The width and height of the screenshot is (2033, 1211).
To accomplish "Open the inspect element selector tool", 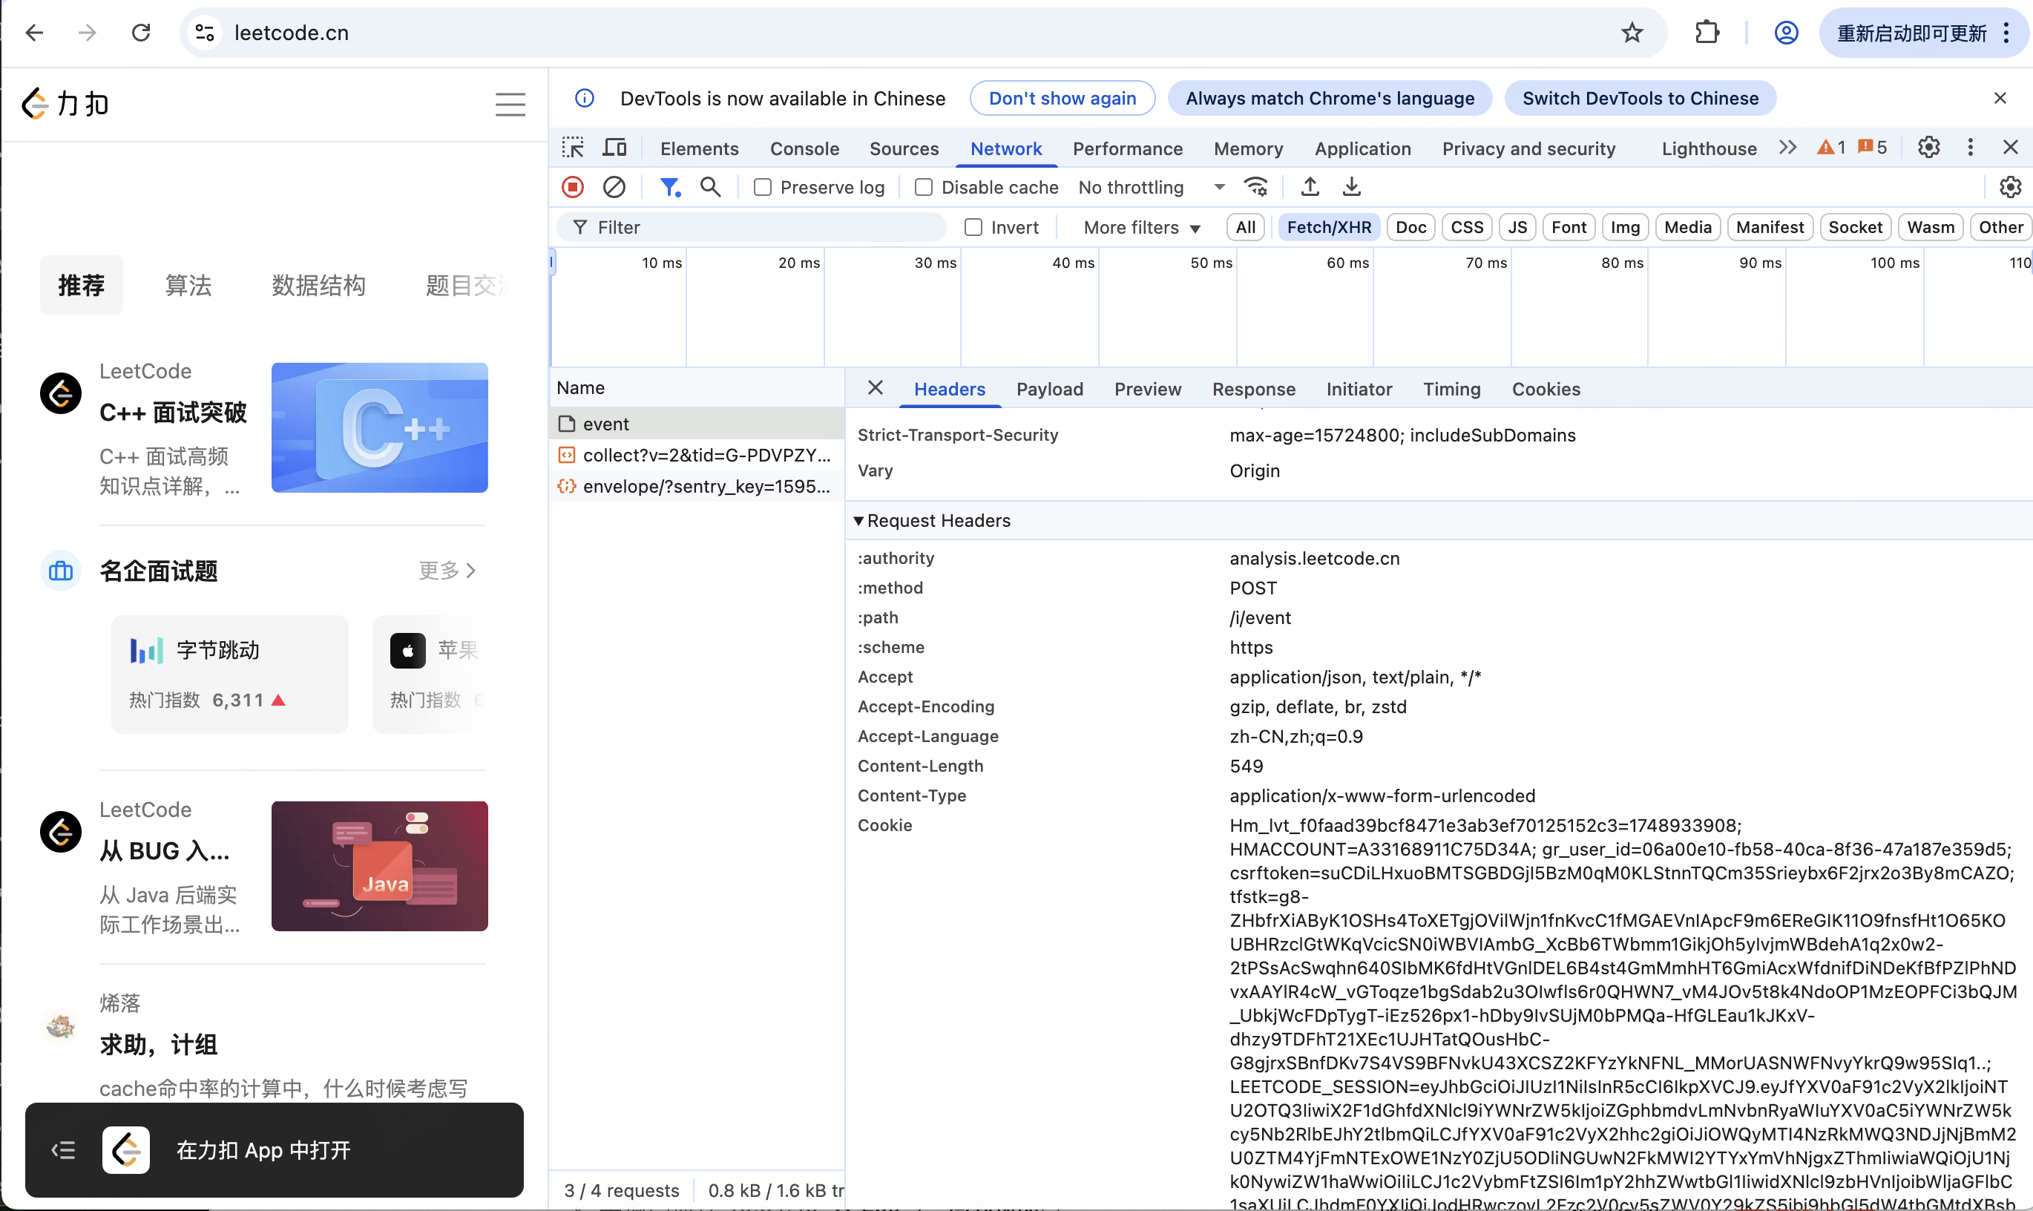I will [x=573, y=148].
